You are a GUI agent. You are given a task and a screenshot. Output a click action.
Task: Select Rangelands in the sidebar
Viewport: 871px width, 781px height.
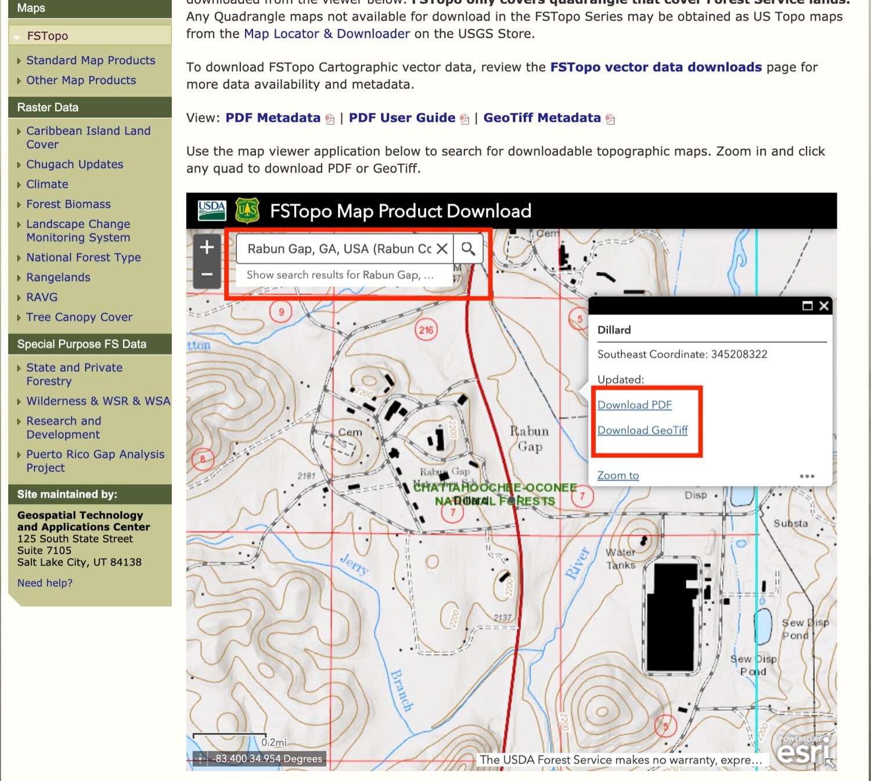[58, 277]
